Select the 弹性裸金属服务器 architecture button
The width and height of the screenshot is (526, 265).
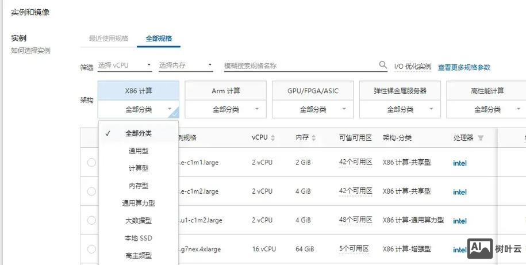coord(400,91)
